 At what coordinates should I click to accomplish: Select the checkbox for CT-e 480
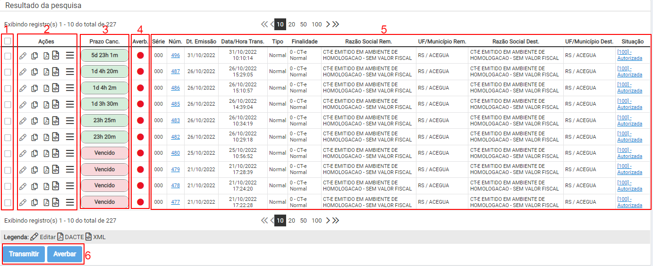click(x=8, y=154)
